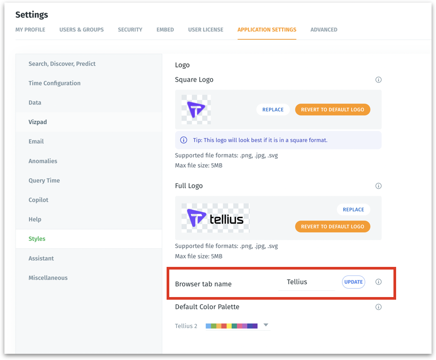The width and height of the screenshot is (436, 360).
Task: Click the full Tellius logo preview
Action: click(x=215, y=218)
